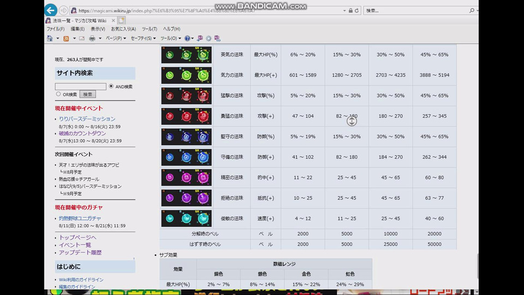The height and width of the screenshot is (295, 524).
Task: Click the 猛撃の法珠 red orb image
Action: (x=187, y=96)
